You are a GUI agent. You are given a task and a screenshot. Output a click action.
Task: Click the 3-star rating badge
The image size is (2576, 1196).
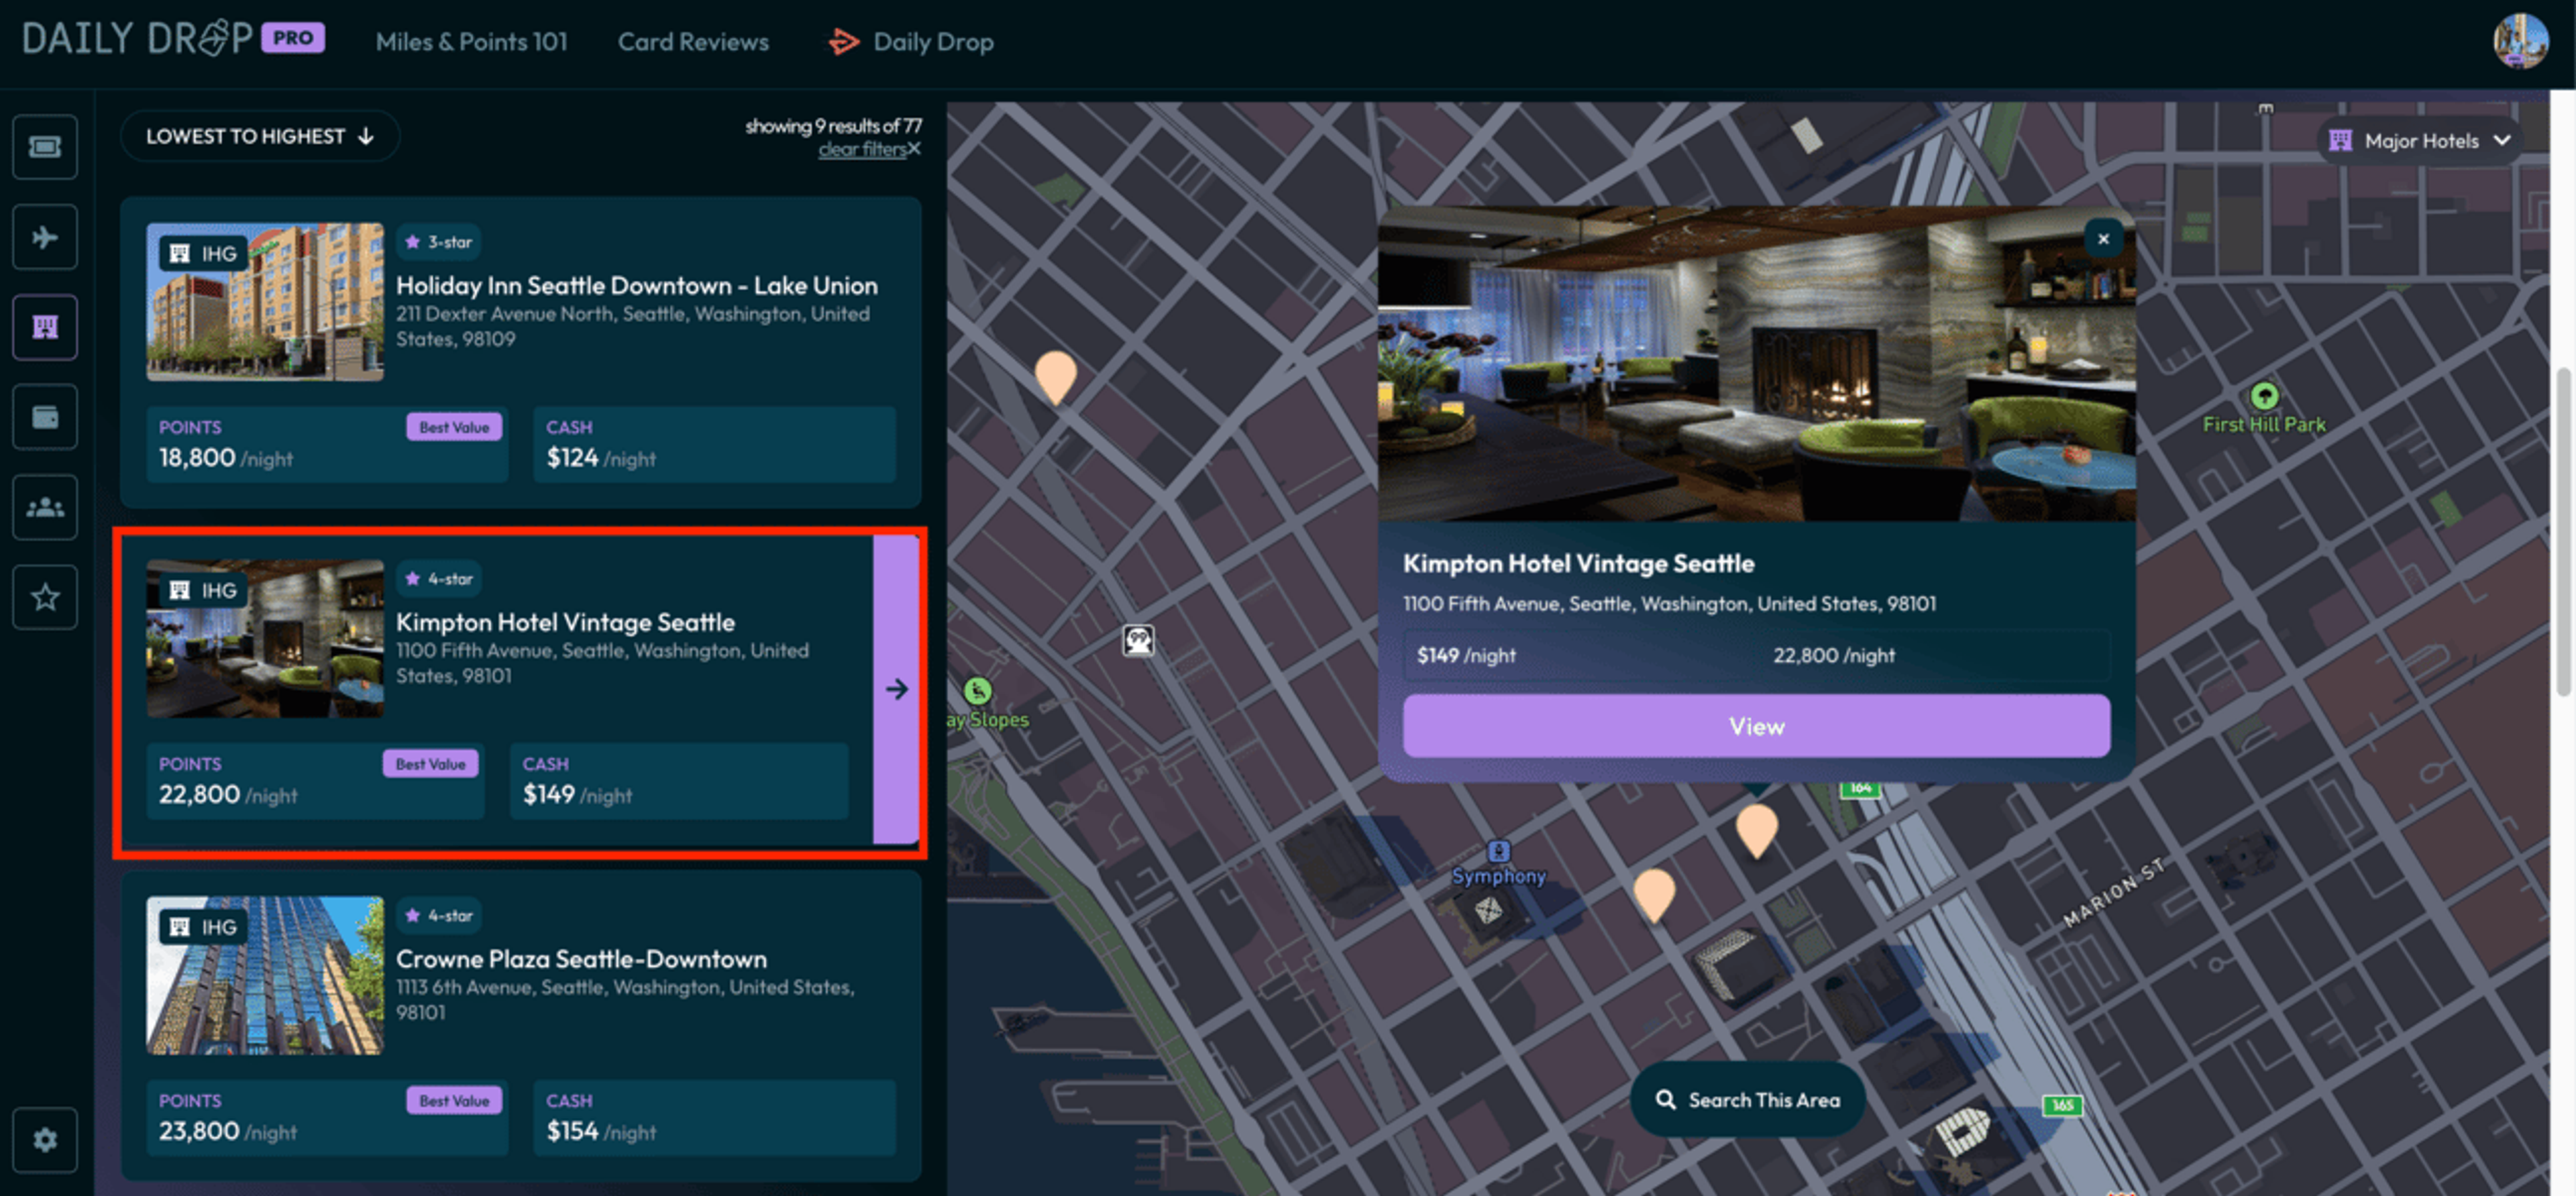(x=439, y=242)
